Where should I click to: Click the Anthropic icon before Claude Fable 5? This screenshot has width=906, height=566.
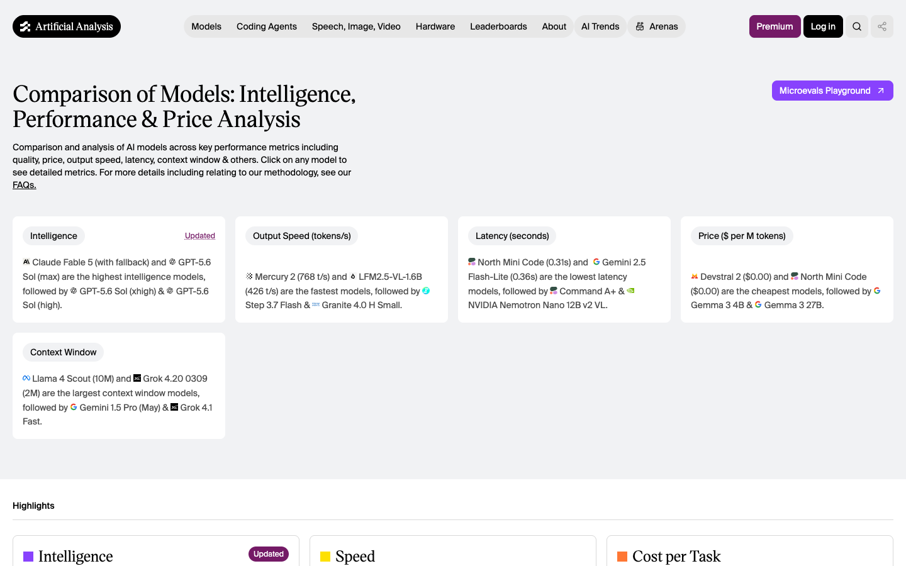[x=26, y=262]
